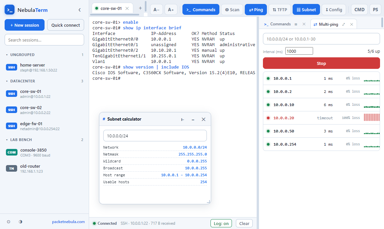Image resolution: width=384 pixels, height=229 pixels.
Task: Close the core-sw-01 terminal tab
Action: tap(127, 8)
